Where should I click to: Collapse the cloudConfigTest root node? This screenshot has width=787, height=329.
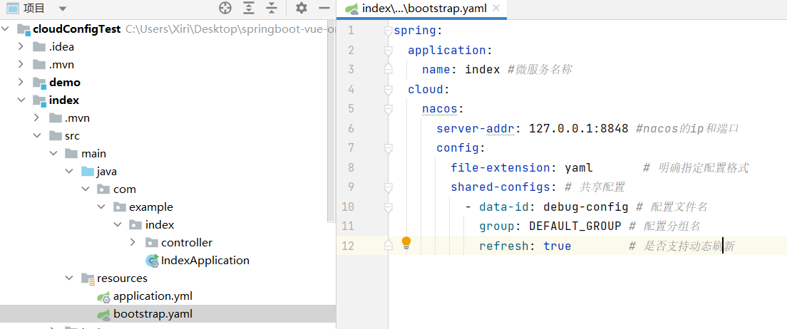click(x=5, y=29)
